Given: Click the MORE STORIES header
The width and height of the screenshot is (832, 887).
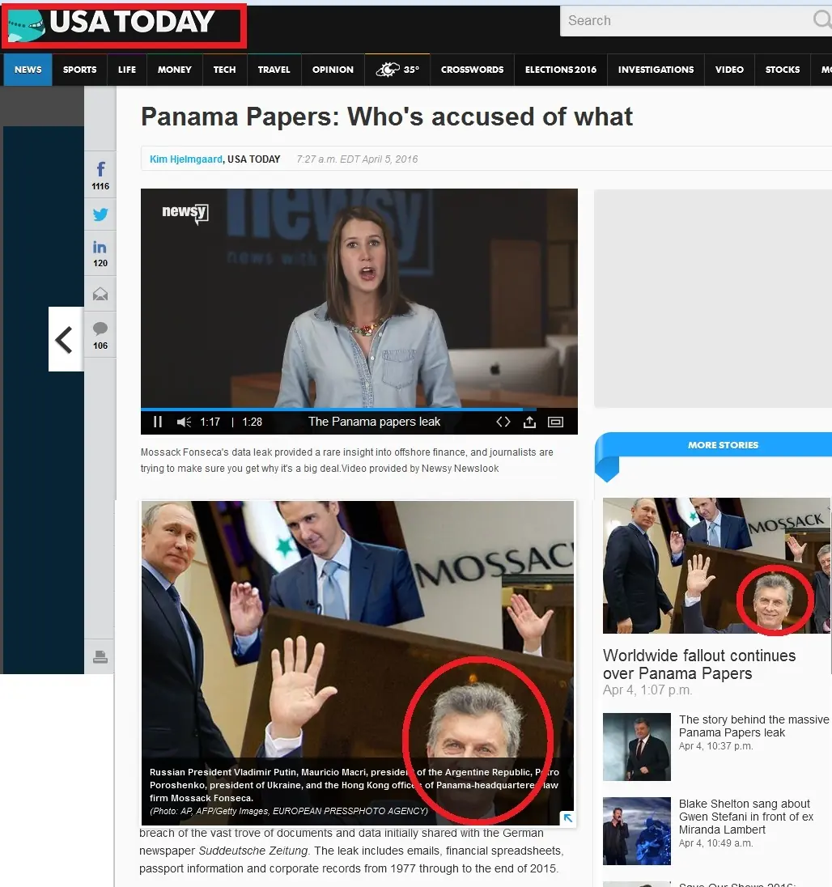Looking at the screenshot, I should pyautogui.click(x=723, y=445).
